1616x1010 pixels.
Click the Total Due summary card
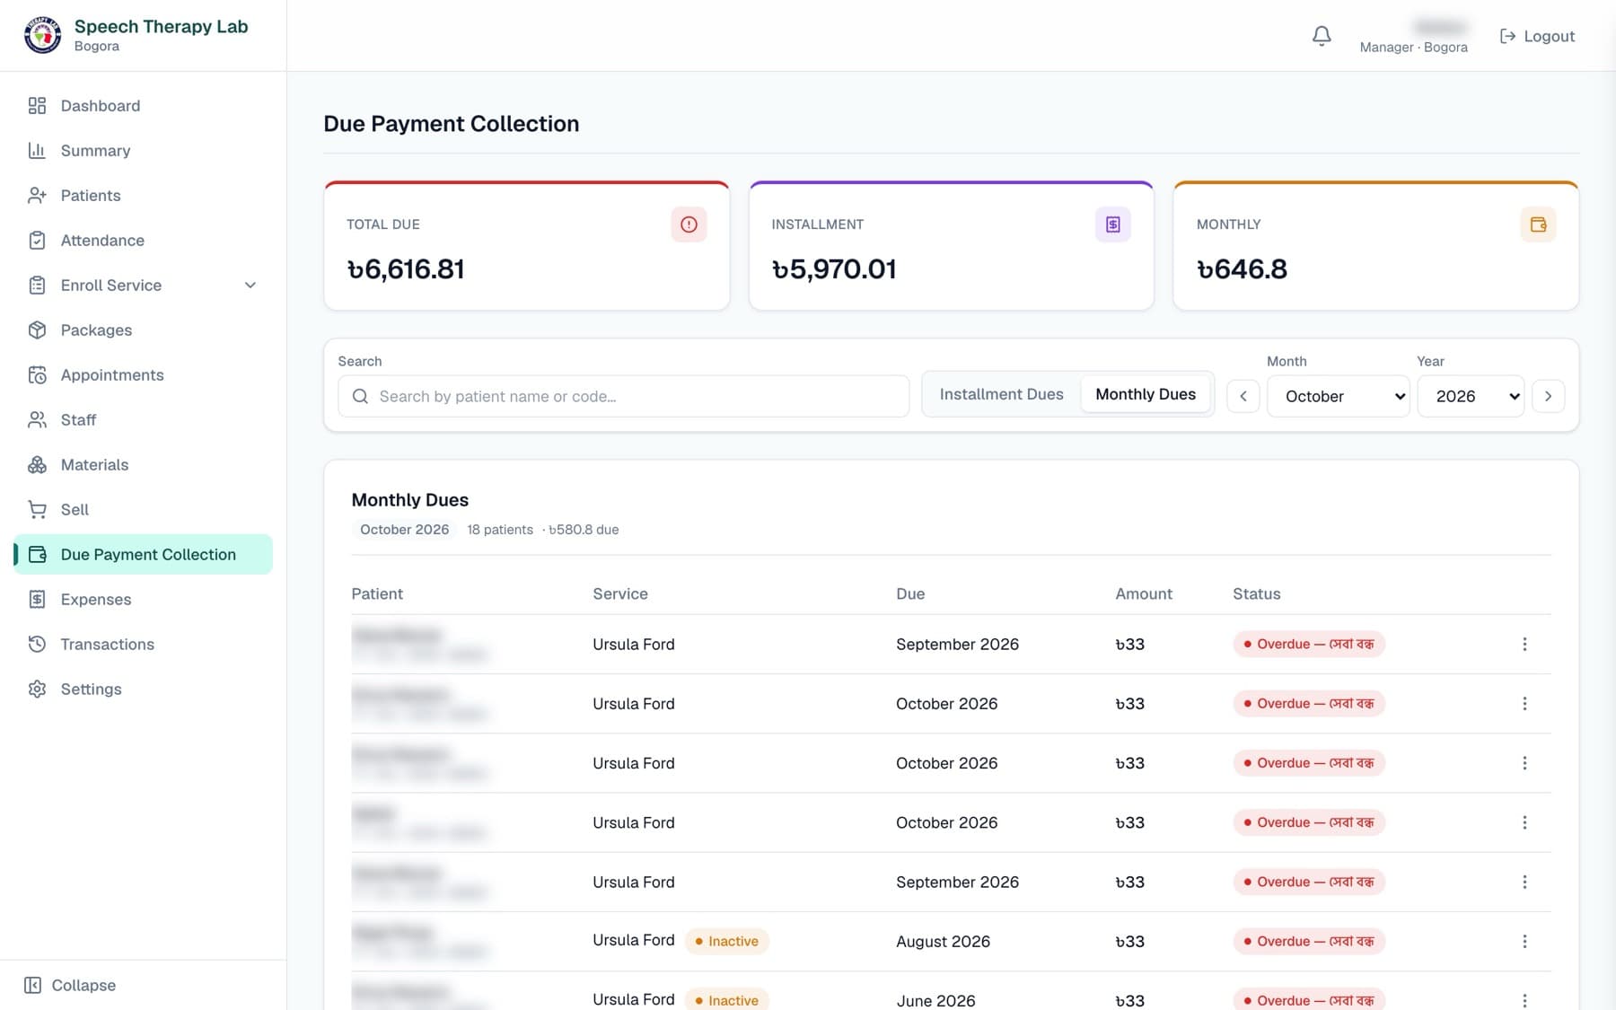click(527, 246)
